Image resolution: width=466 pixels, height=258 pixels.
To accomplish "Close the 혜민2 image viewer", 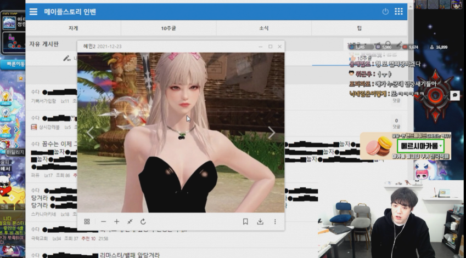I will pyautogui.click(x=280, y=47).
